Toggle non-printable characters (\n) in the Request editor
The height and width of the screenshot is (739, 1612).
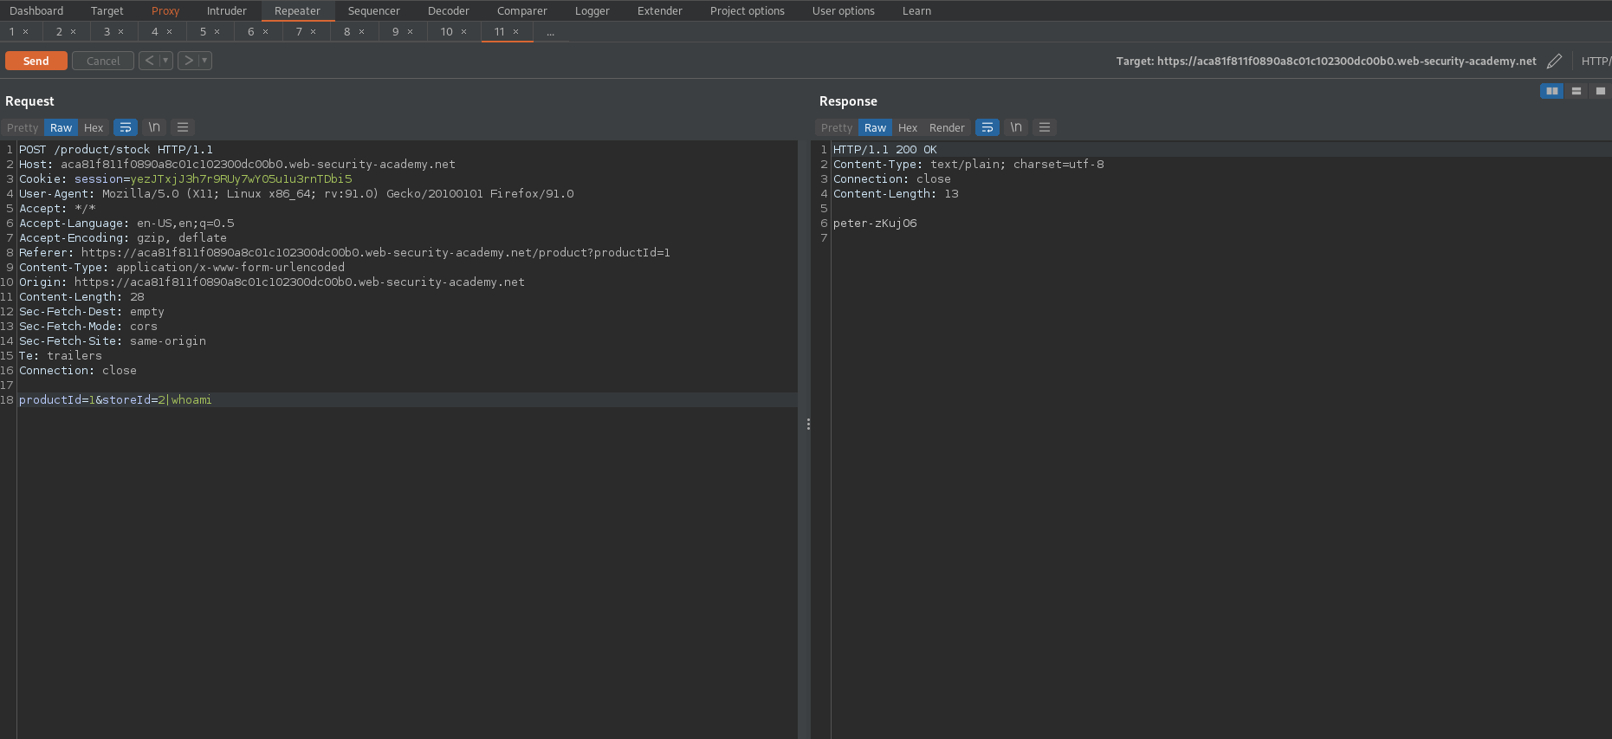pyautogui.click(x=154, y=127)
